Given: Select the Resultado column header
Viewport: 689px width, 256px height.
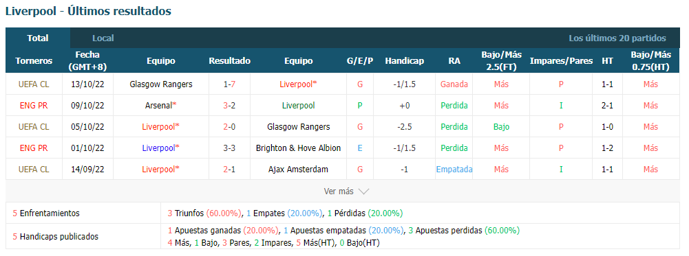Looking at the screenshot, I should tap(230, 61).
